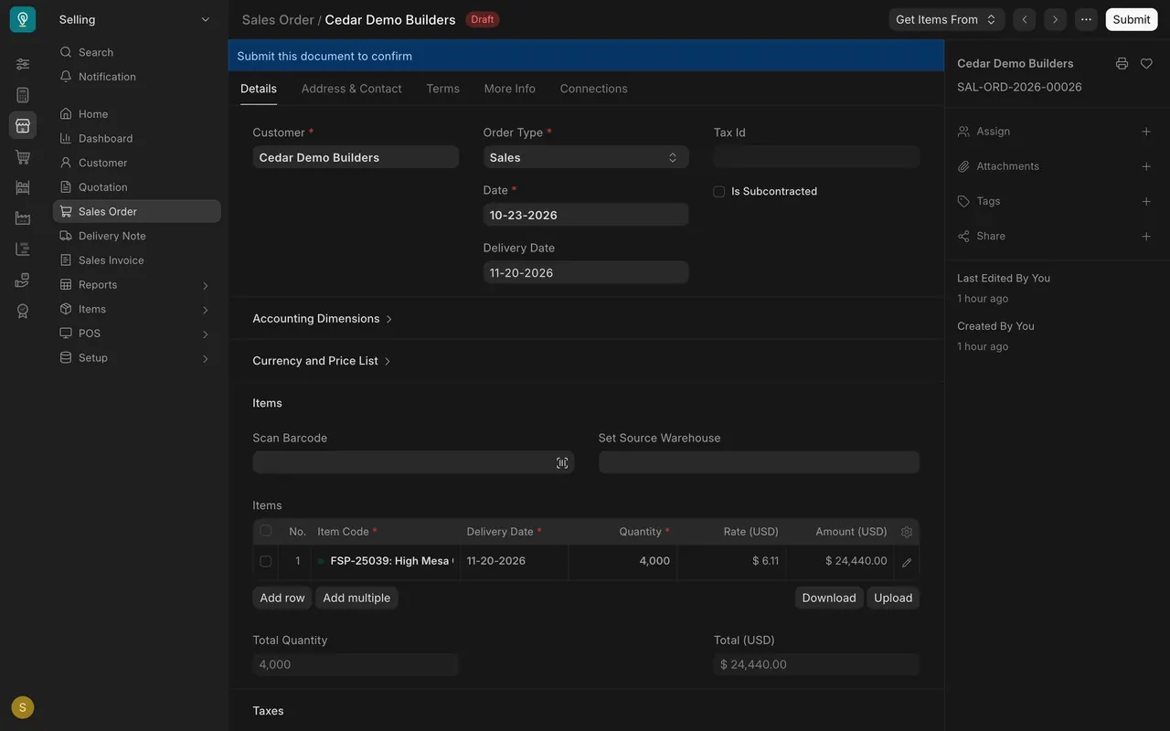Click the print icon beside Cedar Demo Builders
The height and width of the screenshot is (731, 1170).
coord(1122,64)
